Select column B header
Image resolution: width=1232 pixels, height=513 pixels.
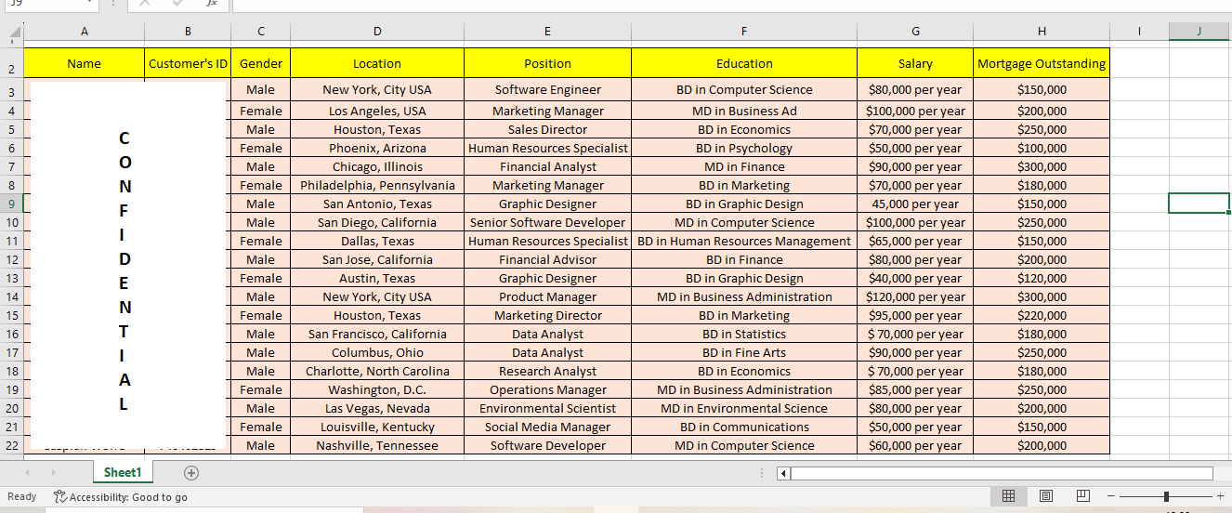188,32
